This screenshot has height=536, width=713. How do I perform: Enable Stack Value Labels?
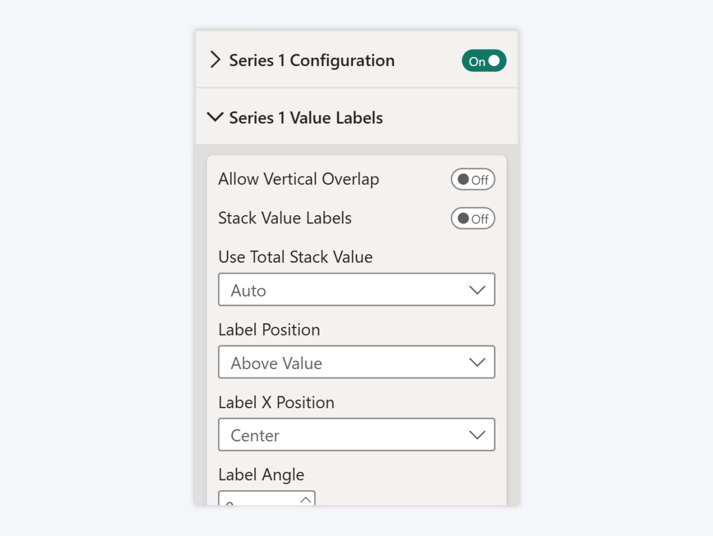point(472,218)
